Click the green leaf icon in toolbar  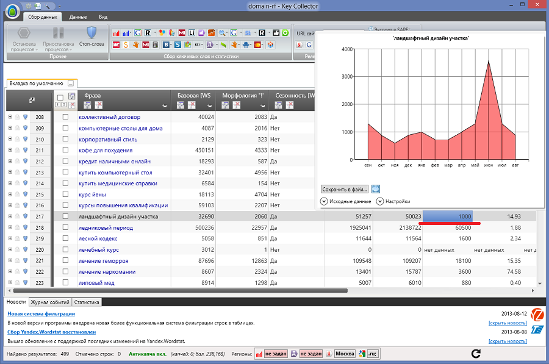click(223, 45)
